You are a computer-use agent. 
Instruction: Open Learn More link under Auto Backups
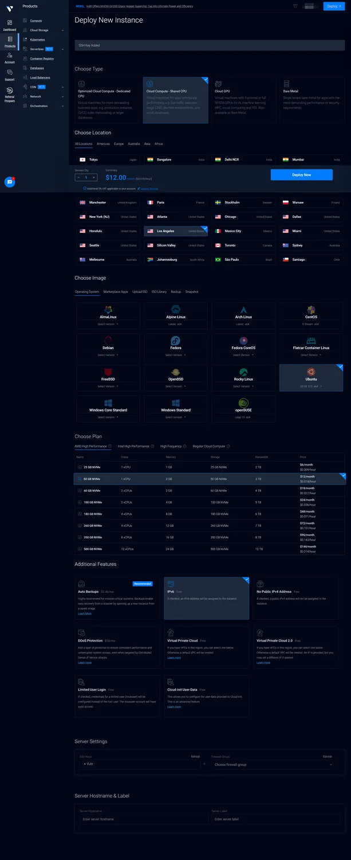click(x=85, y=613)
